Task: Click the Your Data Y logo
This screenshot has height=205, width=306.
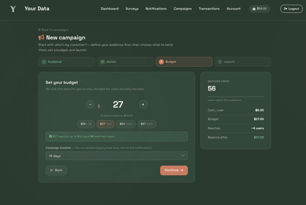Action: 13,9
